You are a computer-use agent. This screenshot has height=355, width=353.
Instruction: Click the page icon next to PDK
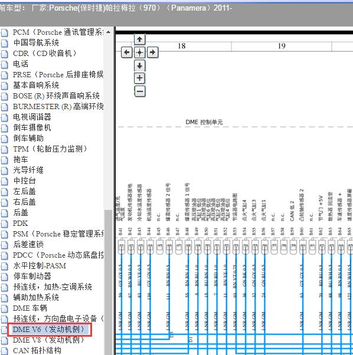point(4,223)
